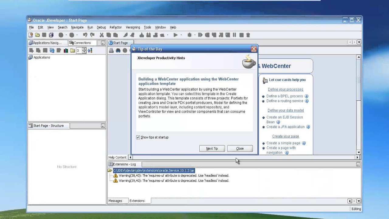Click info icon beside Create a JPA application
389x219 pixels.
(x=308, y=127)
